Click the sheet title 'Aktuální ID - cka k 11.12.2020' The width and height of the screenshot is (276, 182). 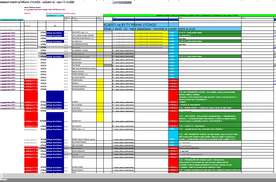click(x=58, y=2)
